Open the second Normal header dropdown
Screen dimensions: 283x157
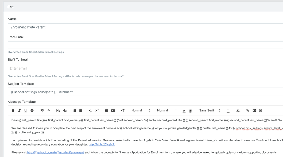pos(166,110)
